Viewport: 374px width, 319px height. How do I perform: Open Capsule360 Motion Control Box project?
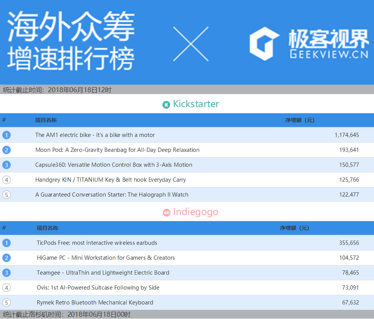point(113,165)
